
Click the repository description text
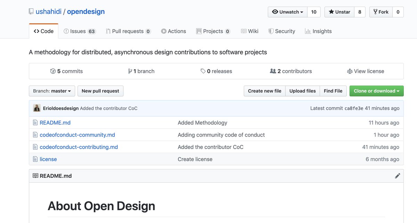(148, 52)
